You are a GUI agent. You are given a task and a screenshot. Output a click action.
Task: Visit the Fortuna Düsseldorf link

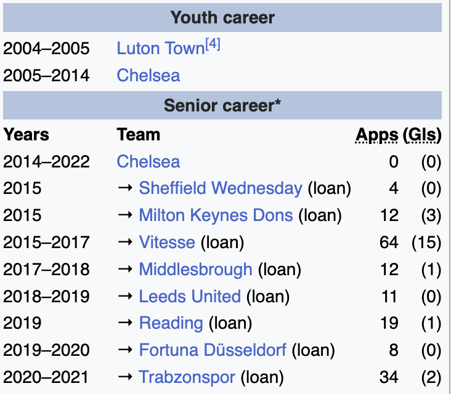click(x=213, y=350)
